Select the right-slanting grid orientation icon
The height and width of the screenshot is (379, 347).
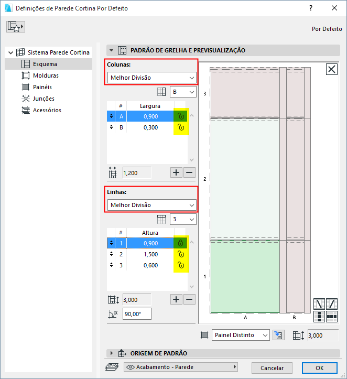click(331, 304)
